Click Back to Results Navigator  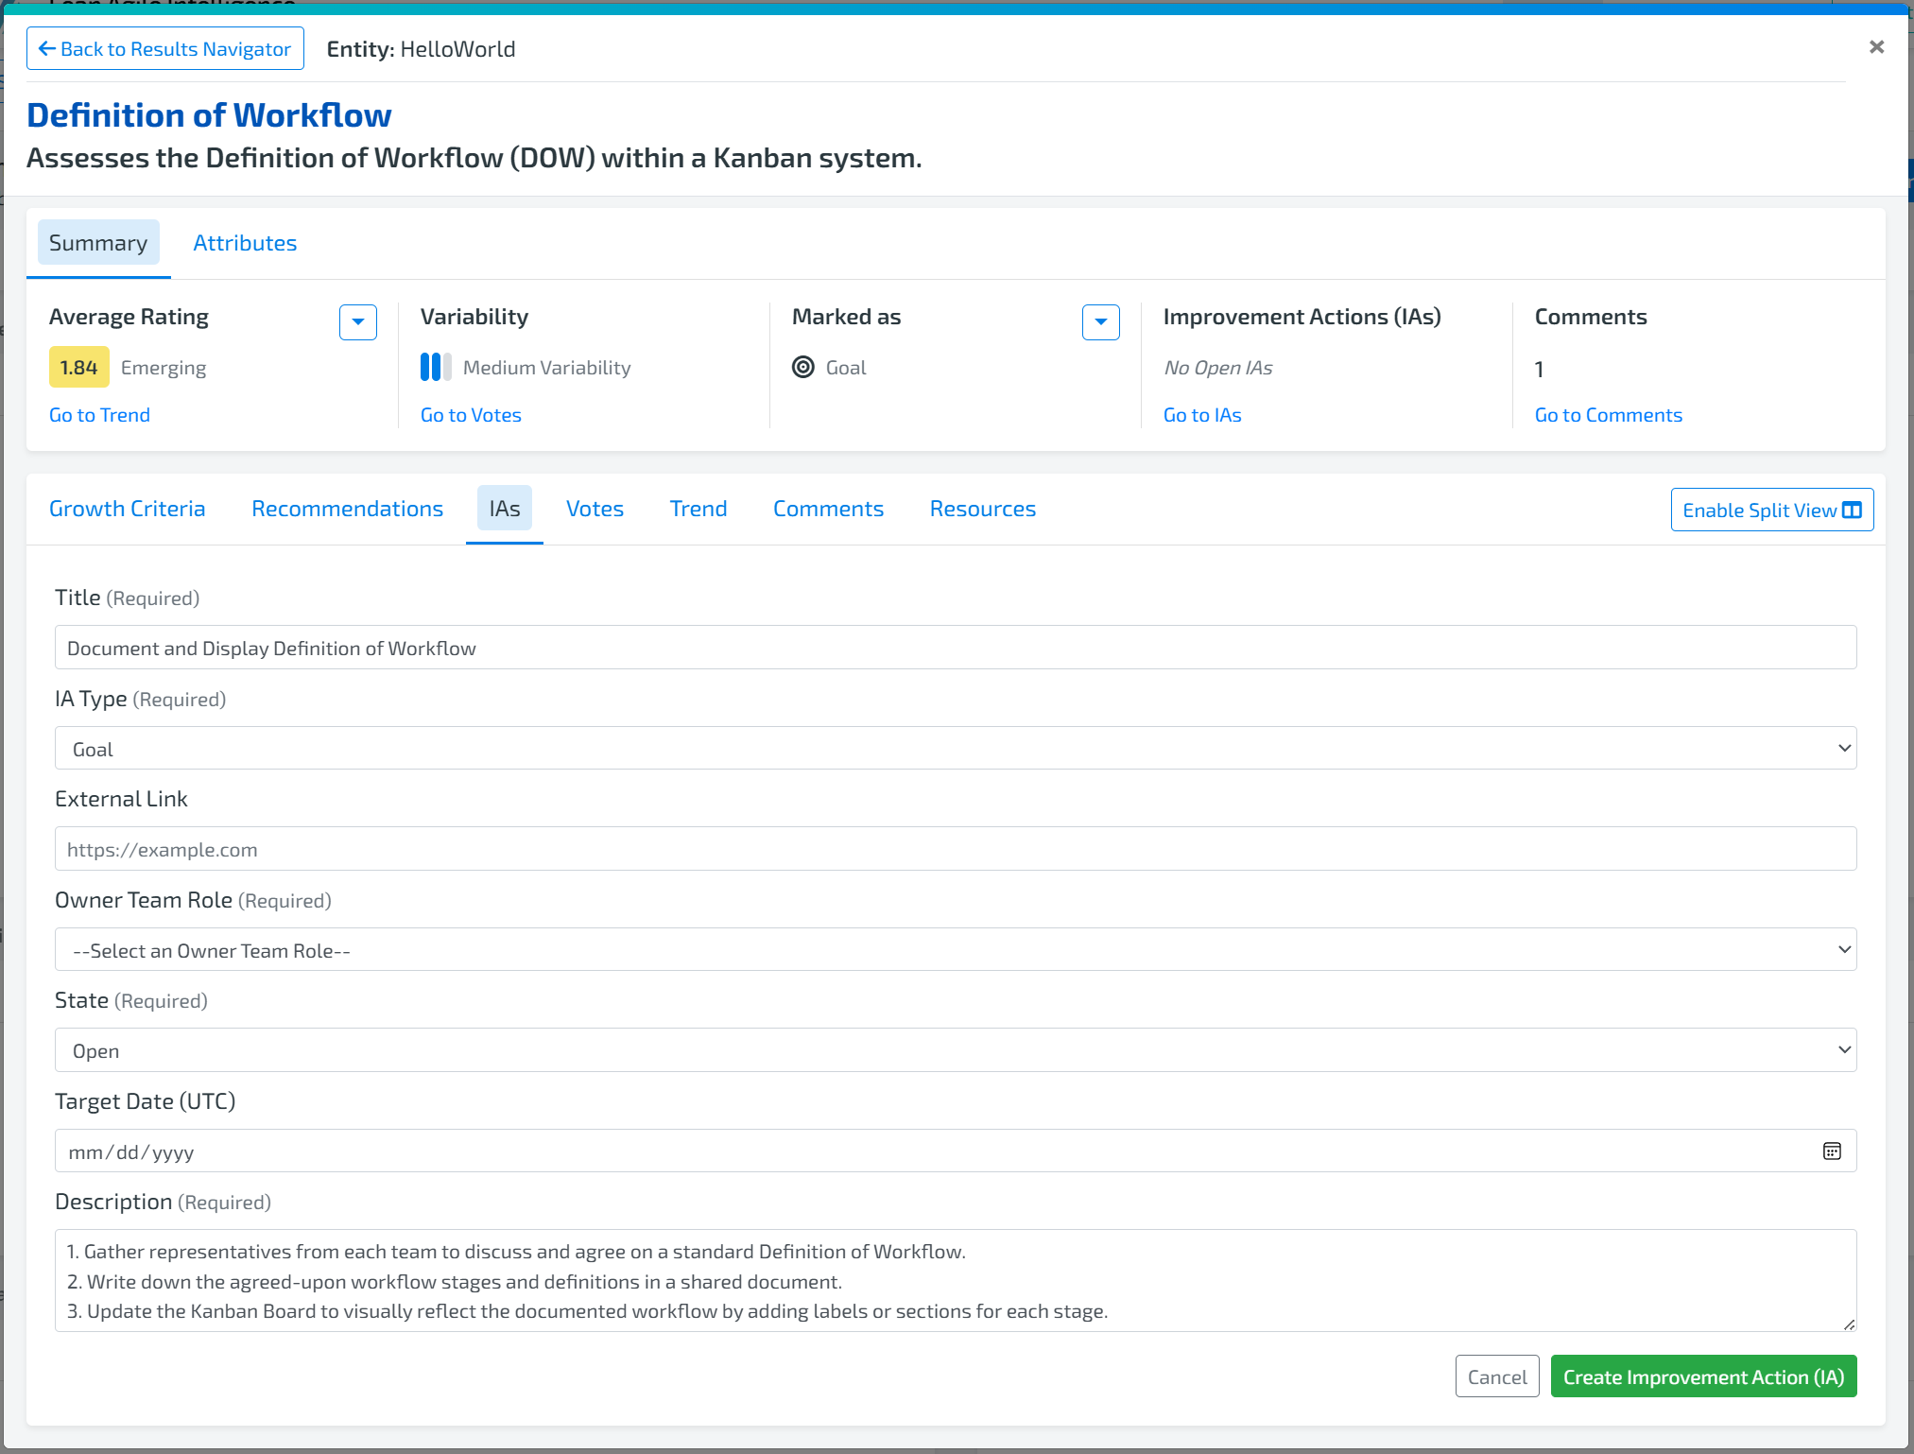click(x=165, y=48)
